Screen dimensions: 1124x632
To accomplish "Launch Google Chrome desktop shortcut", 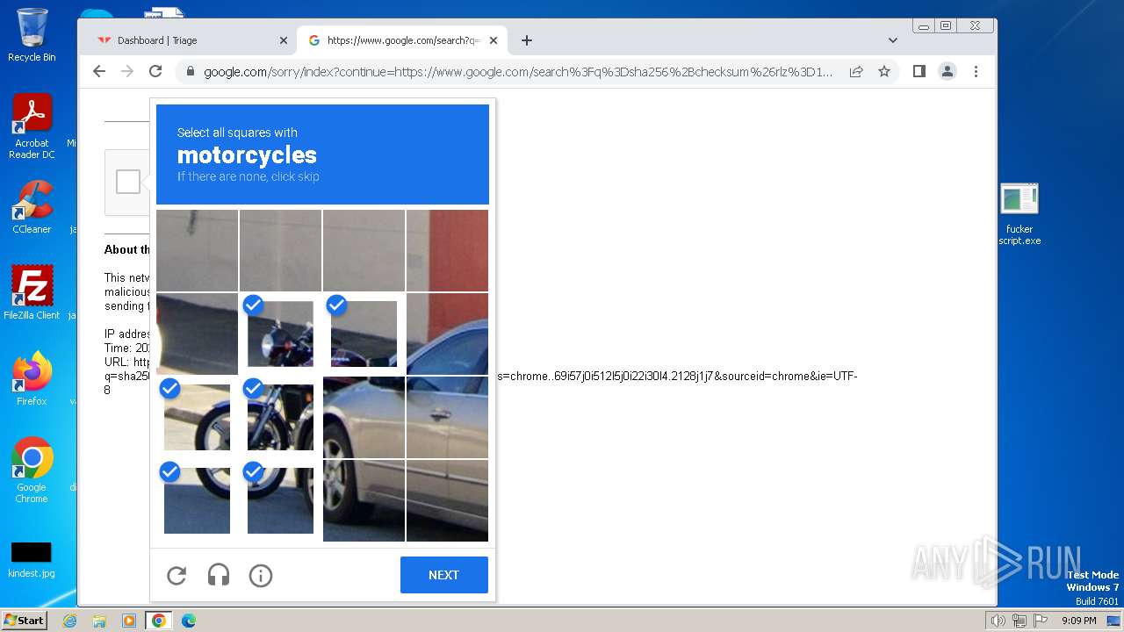I will coord(32,470).
